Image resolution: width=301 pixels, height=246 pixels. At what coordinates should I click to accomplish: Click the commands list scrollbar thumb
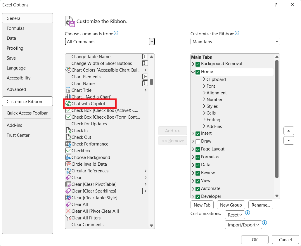151,82
